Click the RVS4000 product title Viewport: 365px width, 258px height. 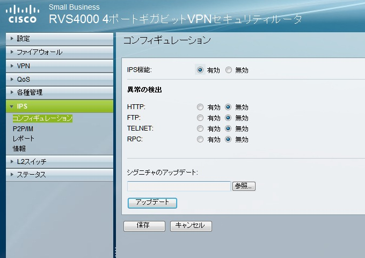pos(176,19)
